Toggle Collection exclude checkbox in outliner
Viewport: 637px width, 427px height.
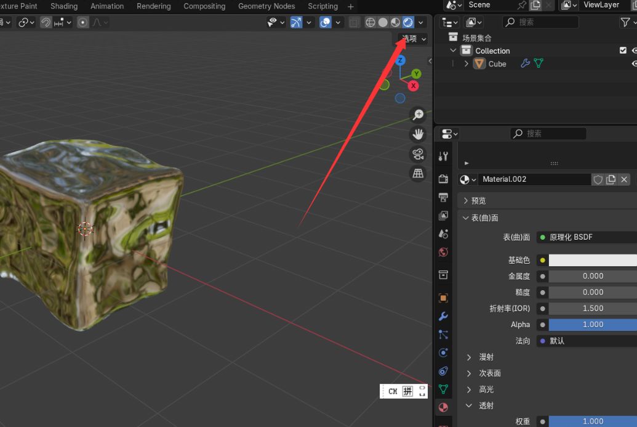click(623, 51)
